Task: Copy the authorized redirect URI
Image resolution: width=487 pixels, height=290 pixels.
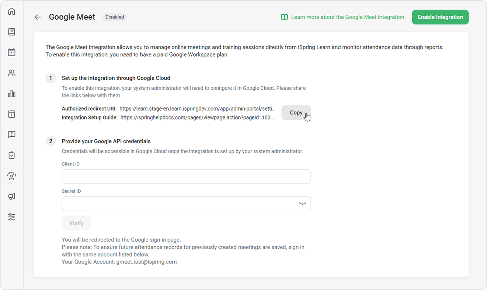Action: (296, 112)
